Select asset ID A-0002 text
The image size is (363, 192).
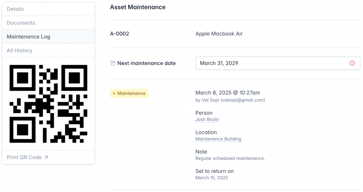[120, 34]
